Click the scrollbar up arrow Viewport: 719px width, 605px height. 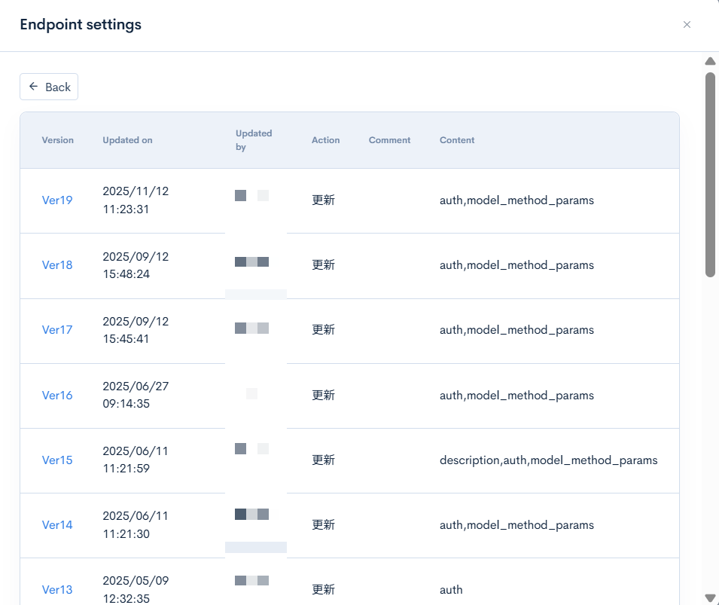tap(710, 61)
